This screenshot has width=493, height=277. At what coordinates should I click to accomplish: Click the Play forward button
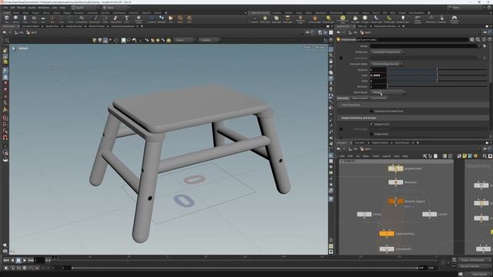tap(24, 260)
